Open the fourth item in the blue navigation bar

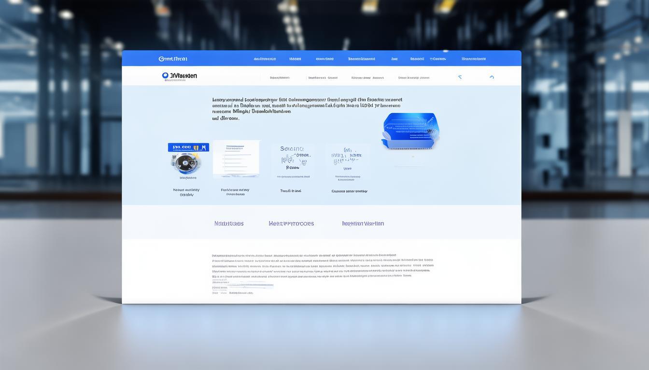coord(361,59)
